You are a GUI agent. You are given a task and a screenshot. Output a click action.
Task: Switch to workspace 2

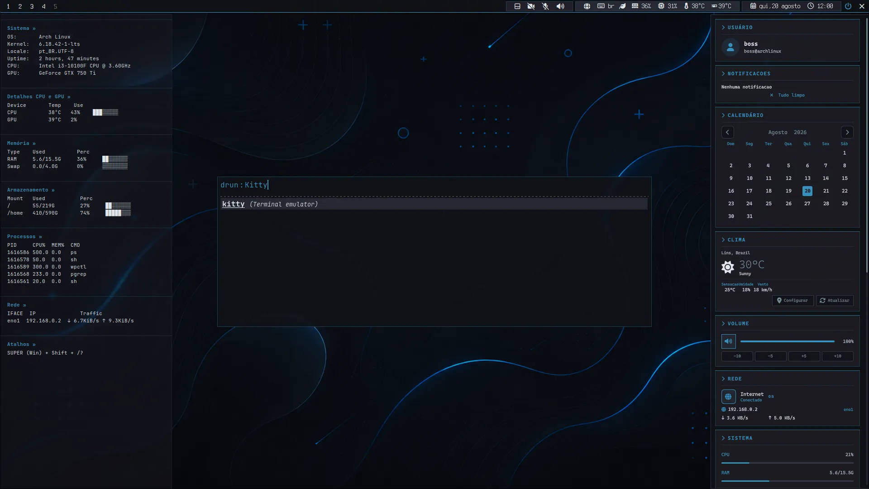pyautogui.click(x=20, y=6)
